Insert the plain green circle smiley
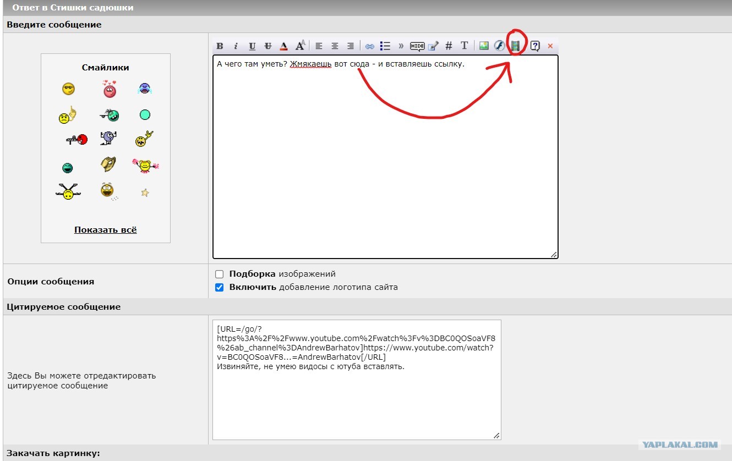The image size is (732, 461). pyautogui.click(x=145, y=115)
